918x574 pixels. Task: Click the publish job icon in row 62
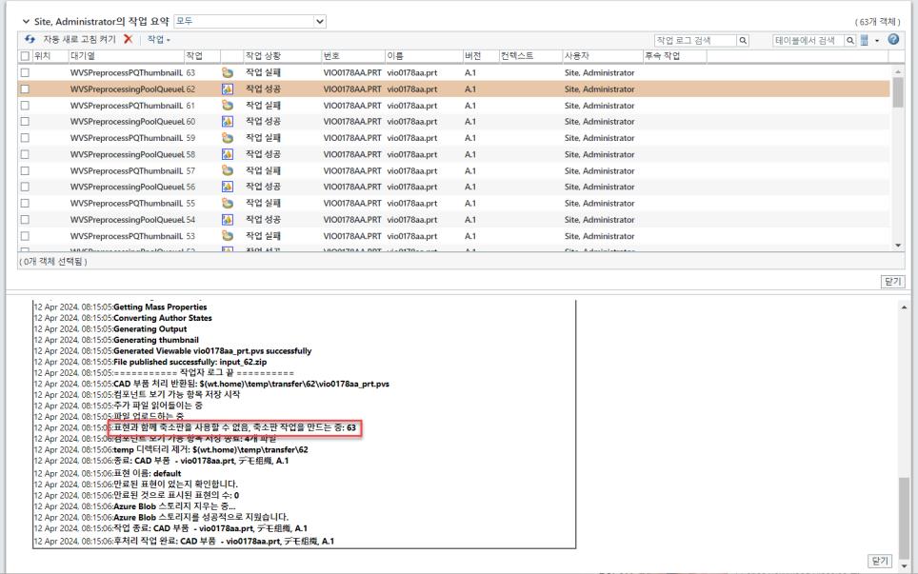click(228, 89)
